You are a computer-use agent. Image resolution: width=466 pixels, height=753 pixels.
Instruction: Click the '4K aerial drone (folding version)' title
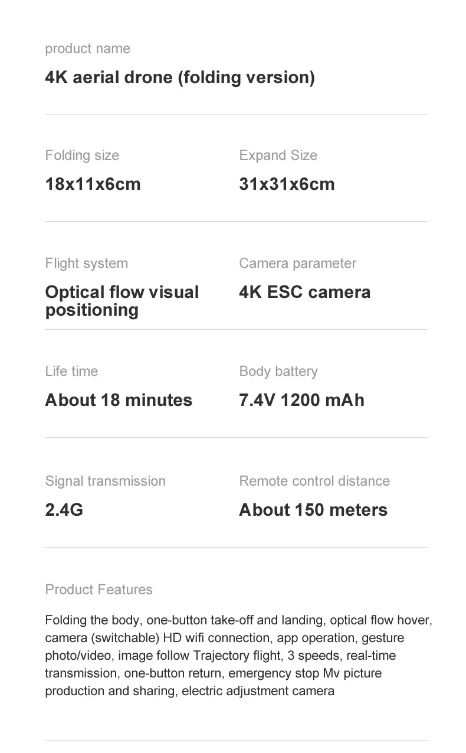180,77
